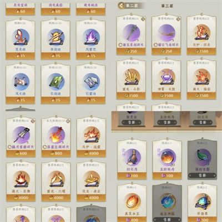
Task: Switch to the 第二层 tab
Action: click(x=132, y=6)
